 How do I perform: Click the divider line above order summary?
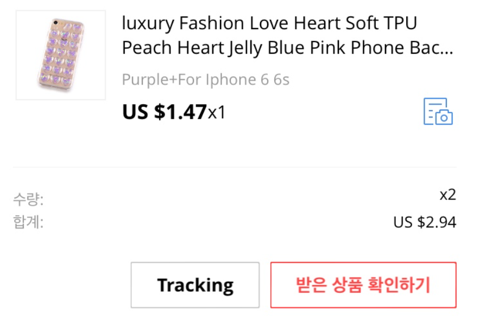coord(235,167)
